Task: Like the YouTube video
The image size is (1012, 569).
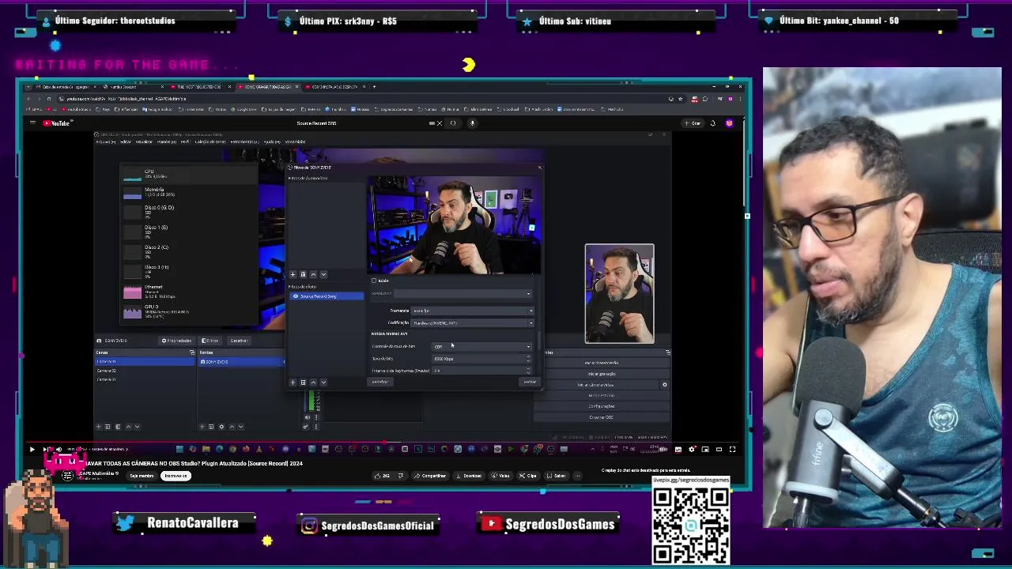Action: [383, 476]
